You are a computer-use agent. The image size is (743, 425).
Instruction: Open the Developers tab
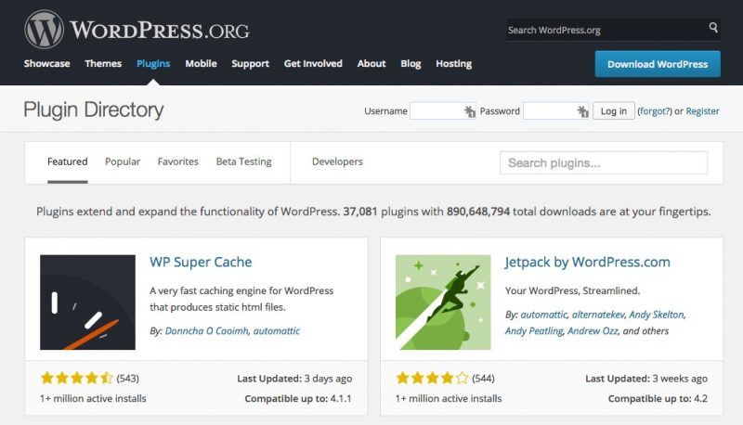[337, 161]
